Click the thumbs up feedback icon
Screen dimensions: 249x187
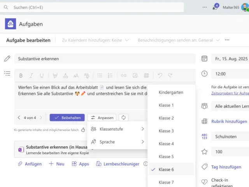point(83,129)
